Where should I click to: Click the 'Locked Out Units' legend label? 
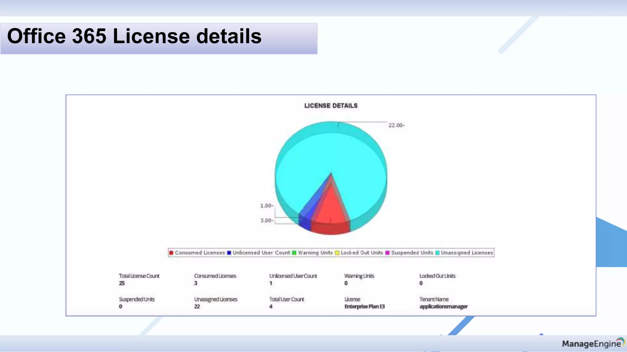coord(362,253)
